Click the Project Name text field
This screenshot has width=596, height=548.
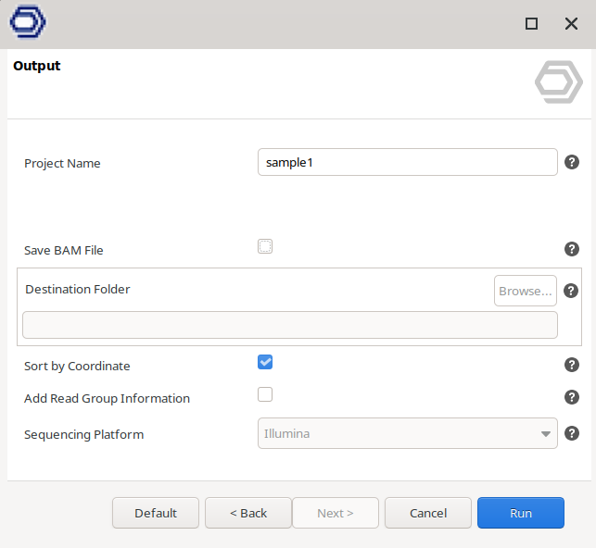pyautogui.click(x=407, y=162)
